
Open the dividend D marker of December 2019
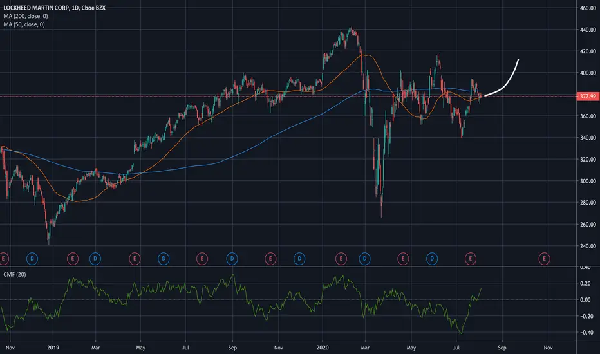(299, 259)
